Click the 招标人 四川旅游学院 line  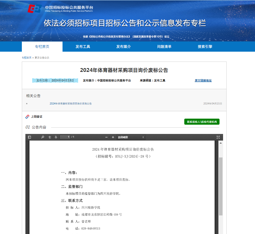[83, 207]
